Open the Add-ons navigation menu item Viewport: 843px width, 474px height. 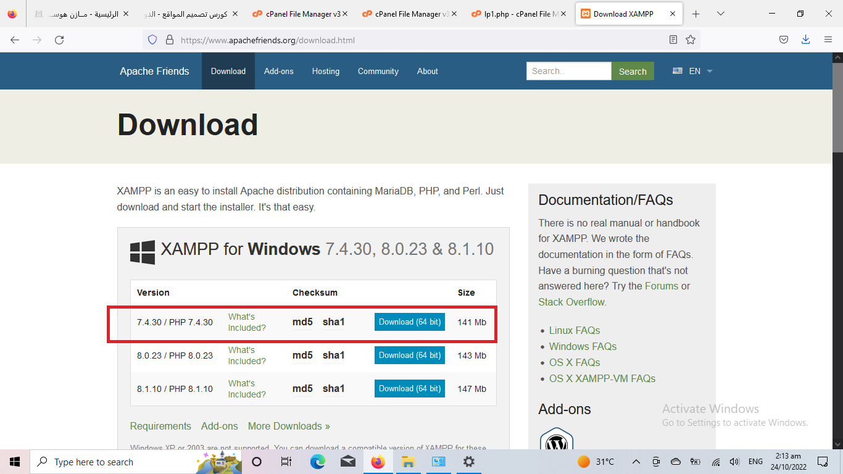pos(279,71)
